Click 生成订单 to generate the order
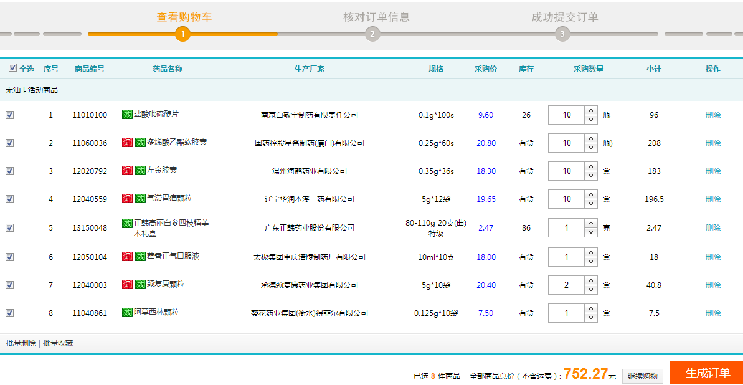Screen dimensions: 743x385 (x=706, y=373)
